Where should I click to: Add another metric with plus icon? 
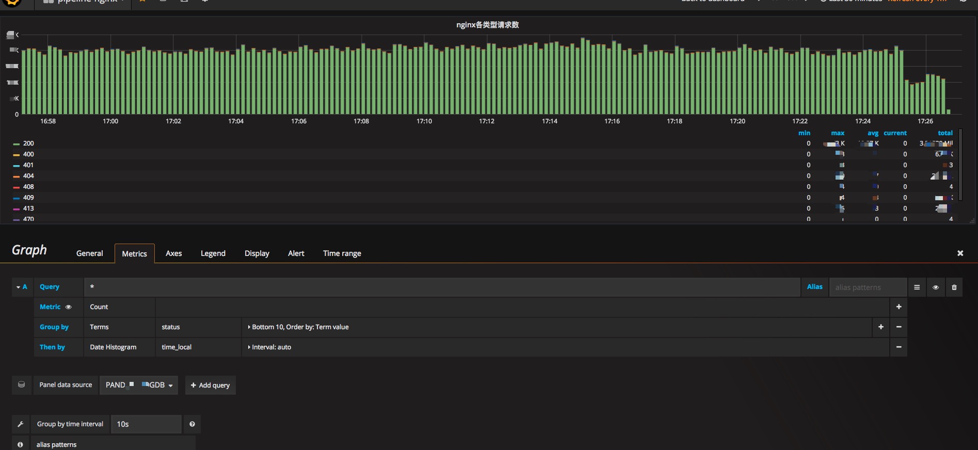(899, 307)
